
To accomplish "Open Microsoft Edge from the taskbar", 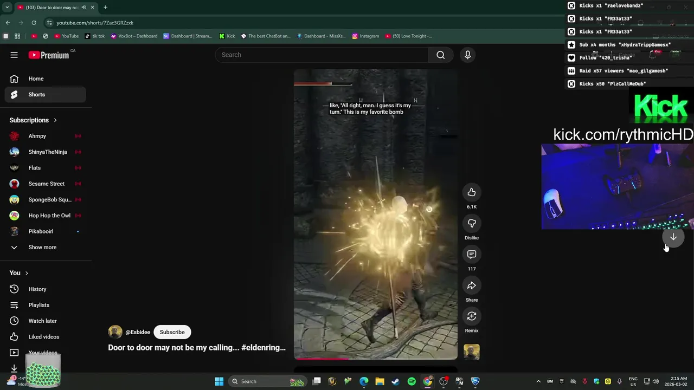I will point(364,381).
